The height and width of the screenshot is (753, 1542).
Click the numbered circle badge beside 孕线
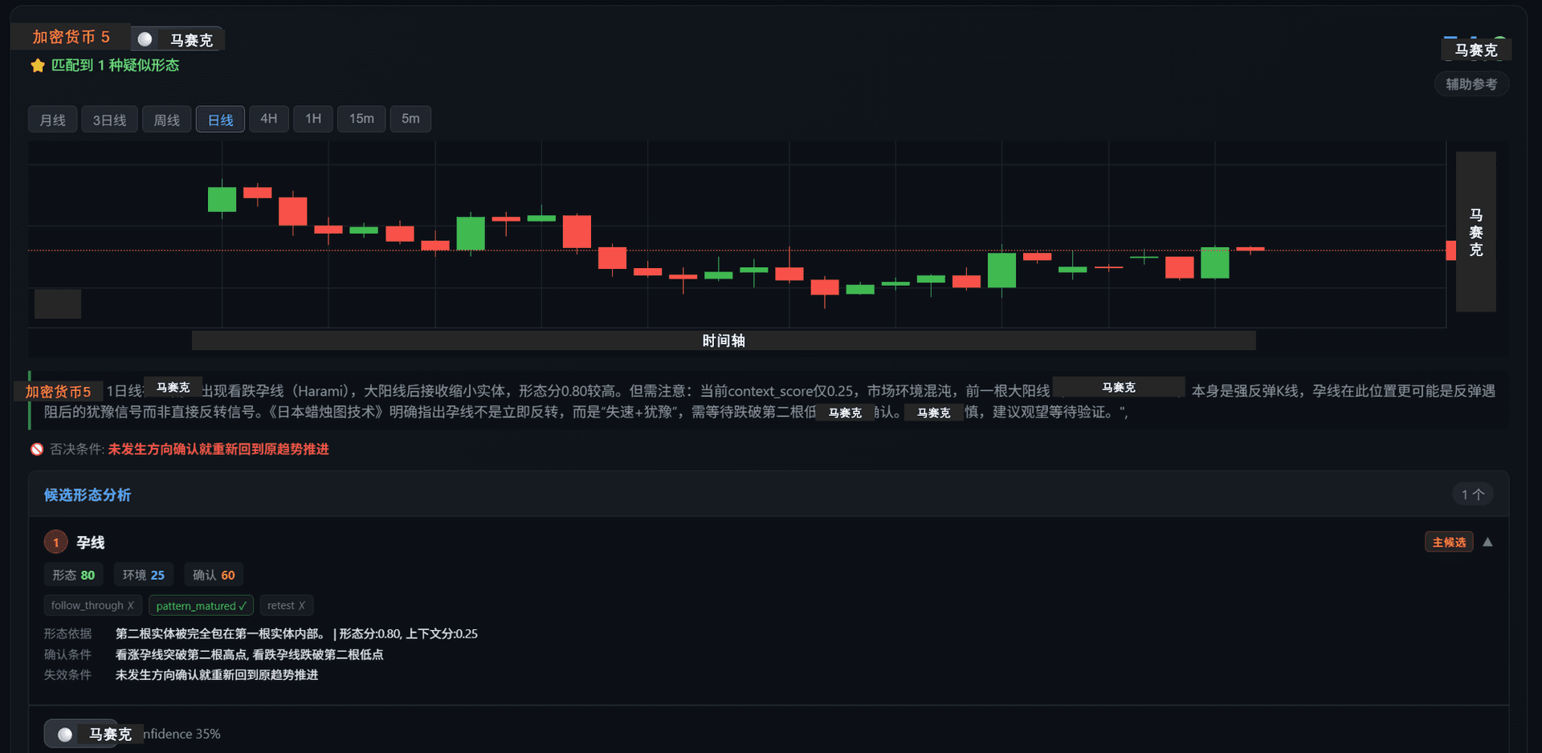[x=55, y=543]
